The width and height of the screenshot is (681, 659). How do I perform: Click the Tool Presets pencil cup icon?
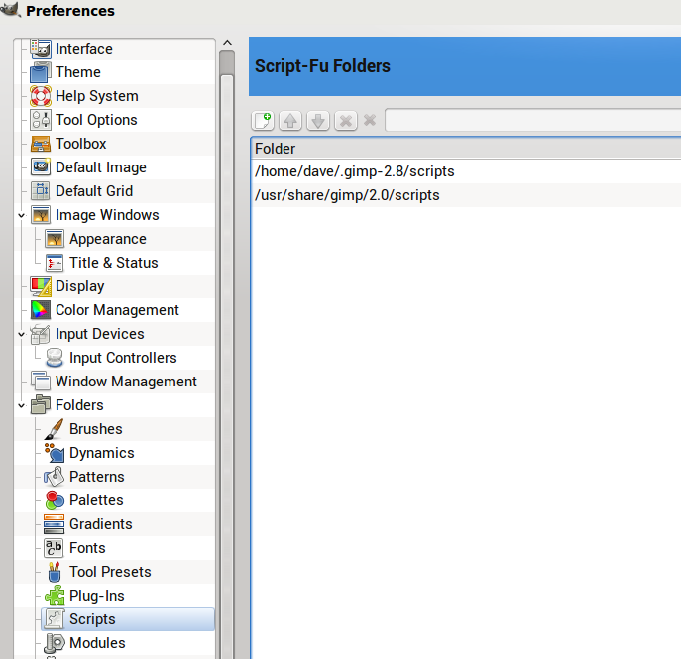[55, 572]
